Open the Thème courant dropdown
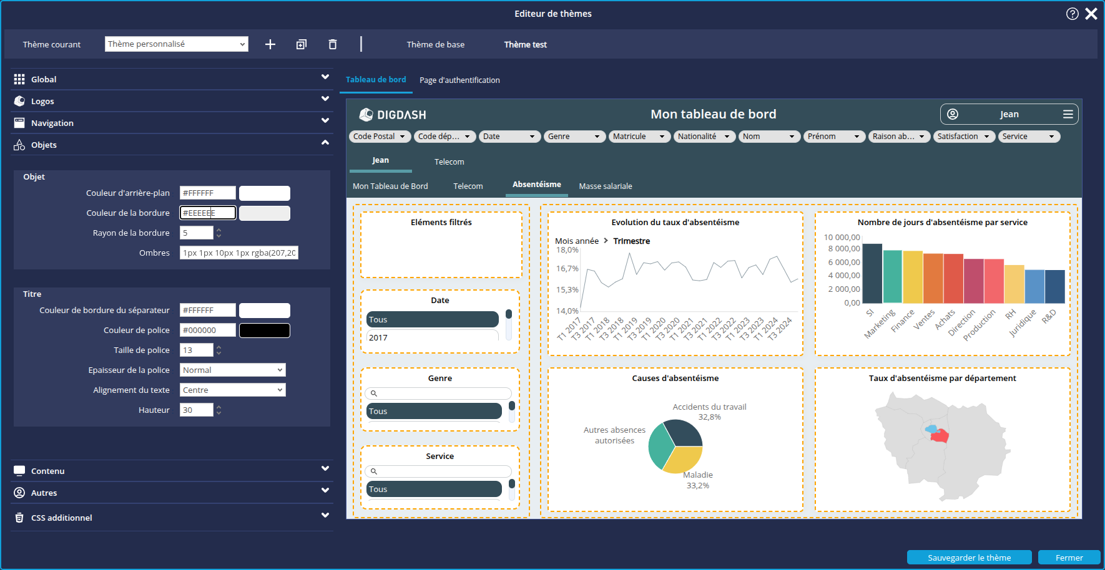 [x=176, y=44]
